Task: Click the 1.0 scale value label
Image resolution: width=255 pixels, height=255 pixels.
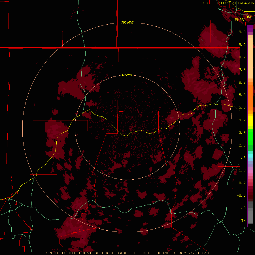Action: pos(242,170)
